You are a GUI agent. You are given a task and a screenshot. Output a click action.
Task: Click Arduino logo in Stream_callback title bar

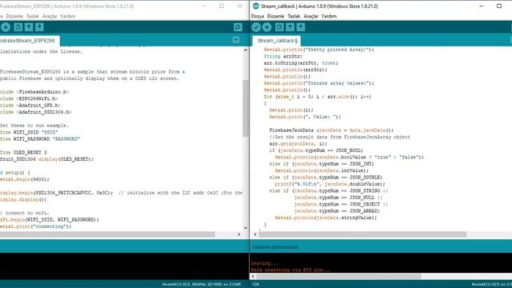[x=256, y=6]
